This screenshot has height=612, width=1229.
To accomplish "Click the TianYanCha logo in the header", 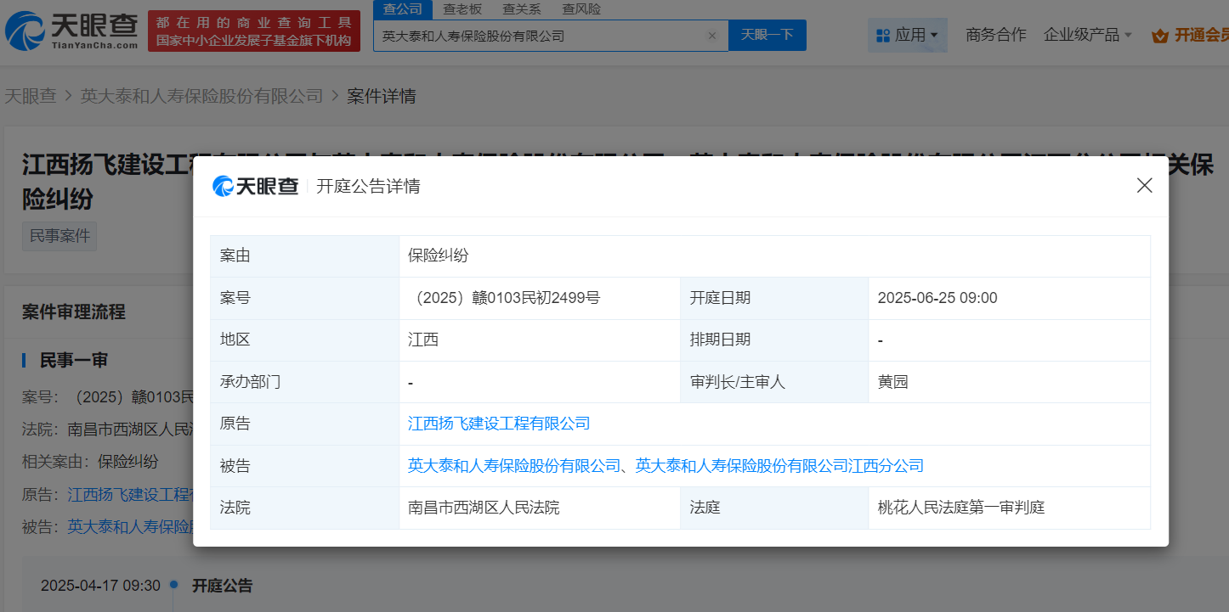I will (x=71, y=31).
